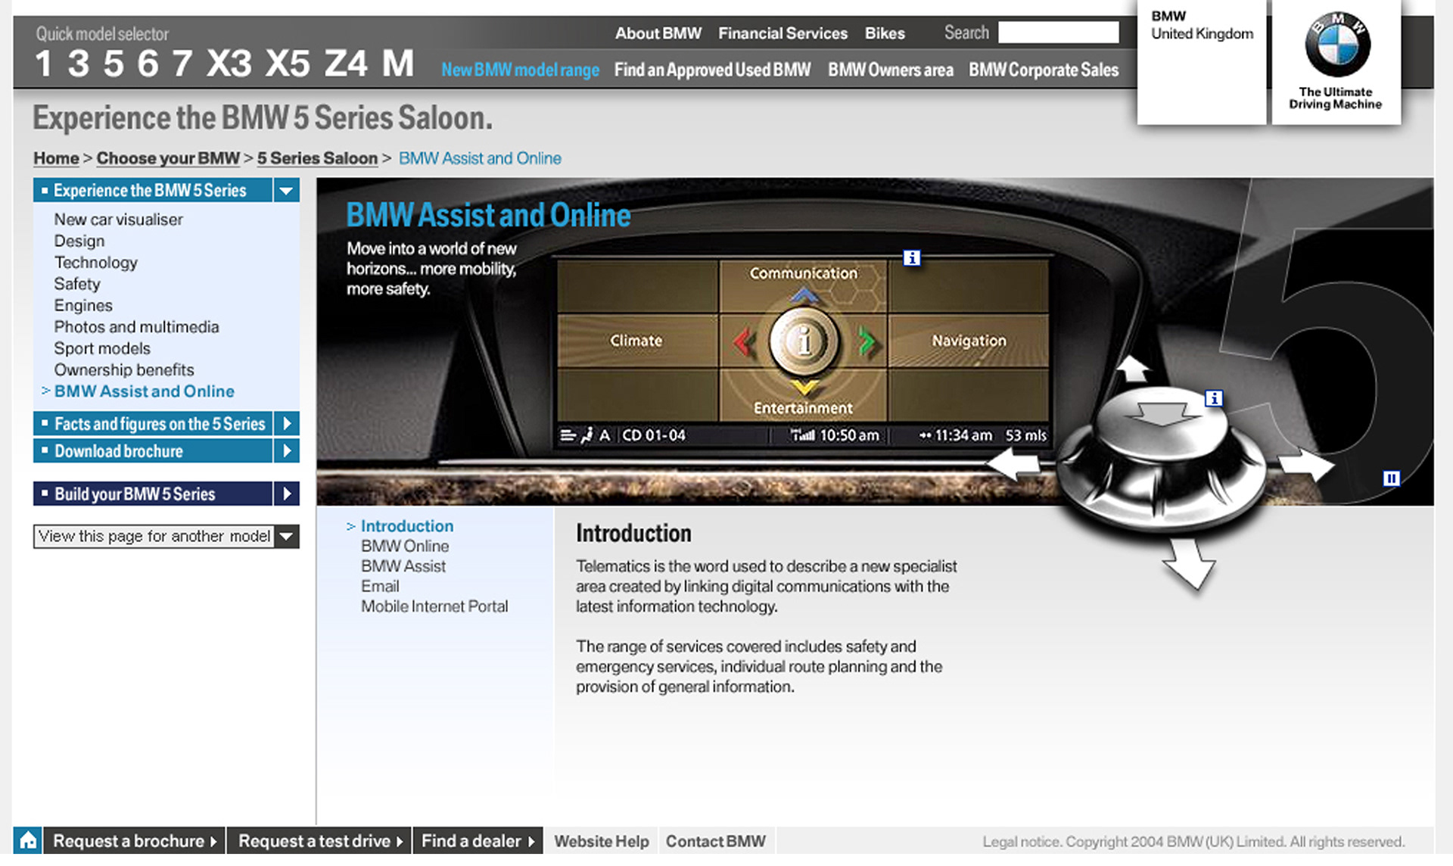Select M in quick model selector
The image size is (1453, 866).
(x=398, y=64)
